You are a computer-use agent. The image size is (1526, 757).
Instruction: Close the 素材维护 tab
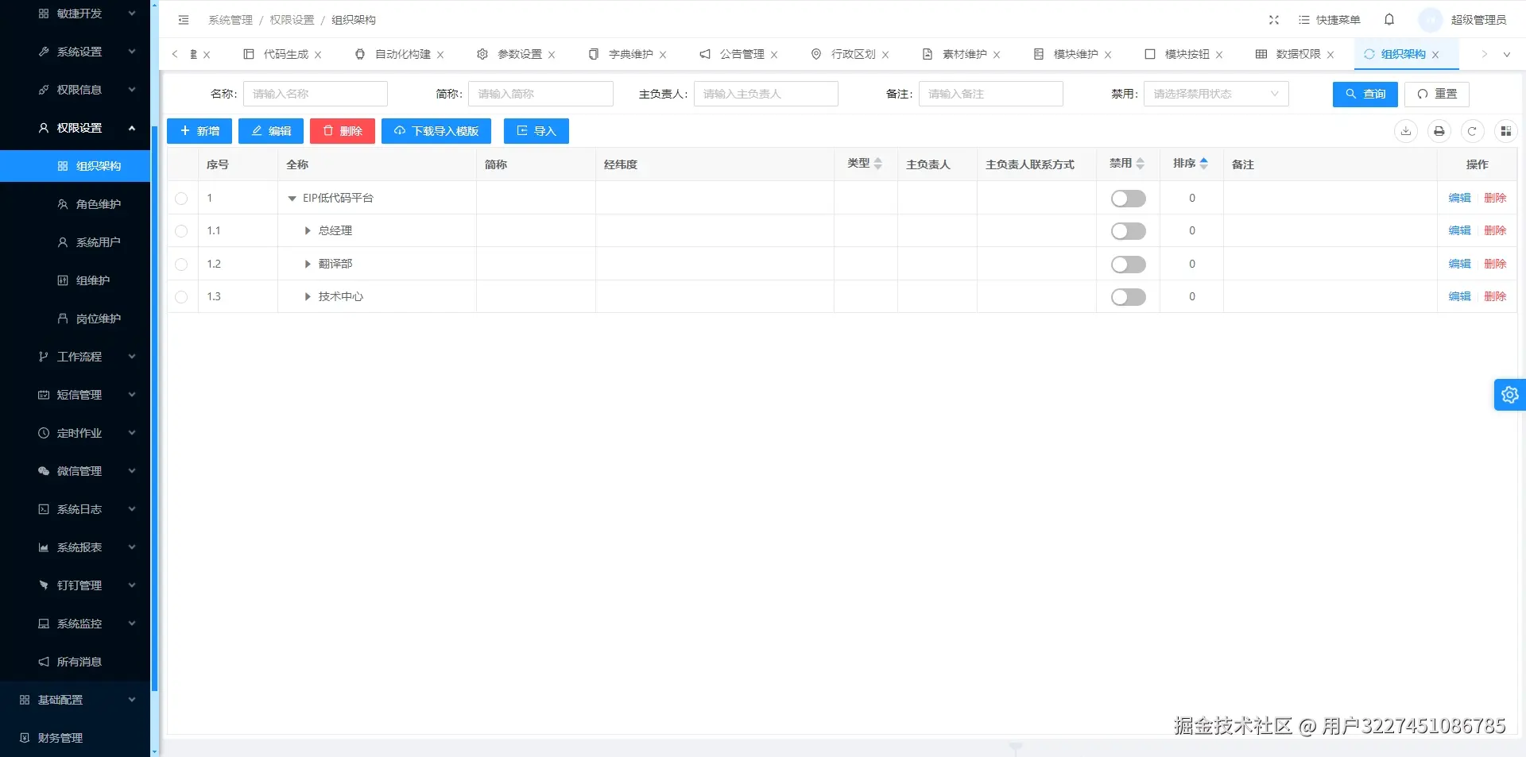pos(997,55)
